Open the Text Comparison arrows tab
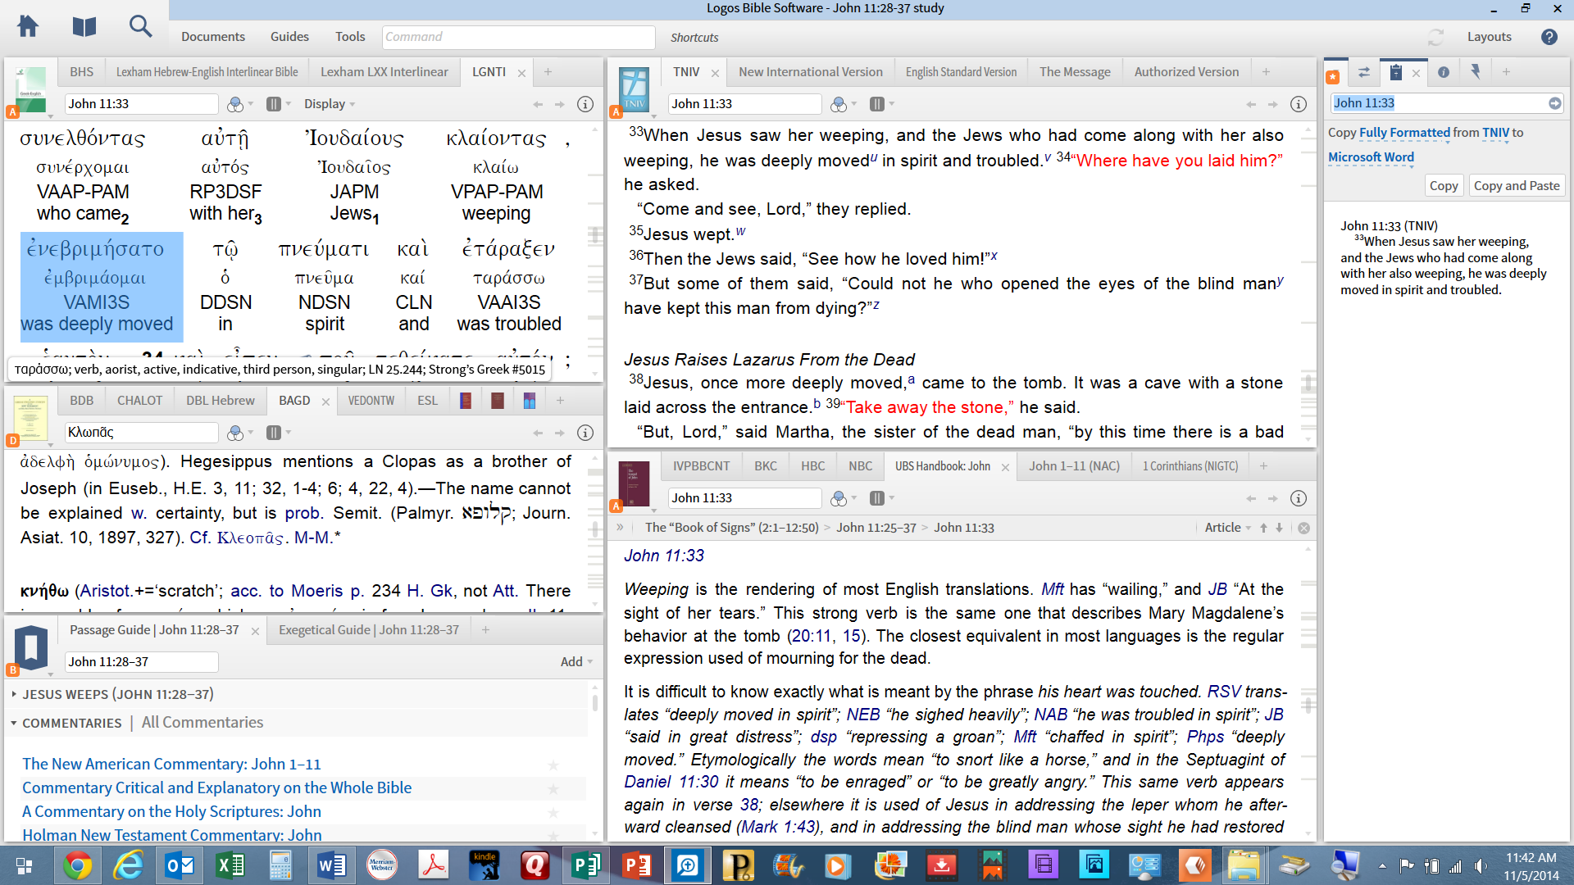Viewport: 1574px width, 885px height. tap(1364, 72)
